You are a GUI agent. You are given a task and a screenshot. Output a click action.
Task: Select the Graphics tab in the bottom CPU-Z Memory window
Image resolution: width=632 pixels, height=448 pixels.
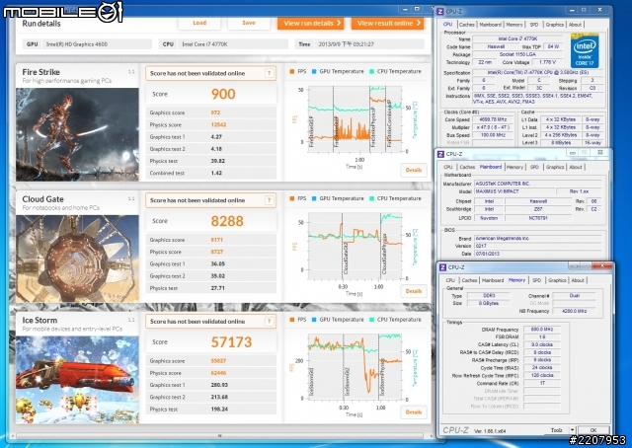(557, 280)
